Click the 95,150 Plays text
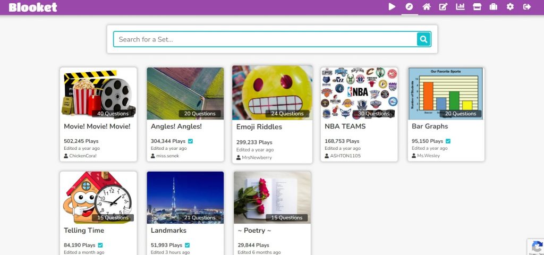Image resolution: width=544 pixels, height=255 pixels. click(428, 141)
